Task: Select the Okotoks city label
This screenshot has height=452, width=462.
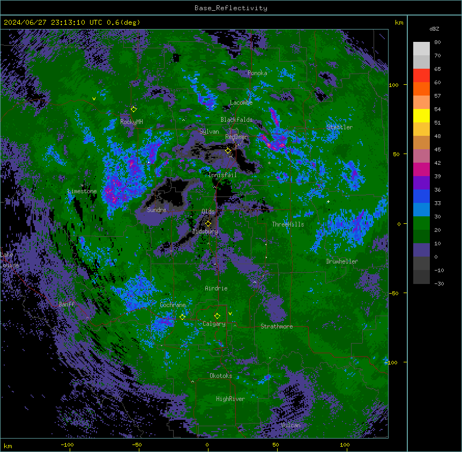Action: click(221, 376)
